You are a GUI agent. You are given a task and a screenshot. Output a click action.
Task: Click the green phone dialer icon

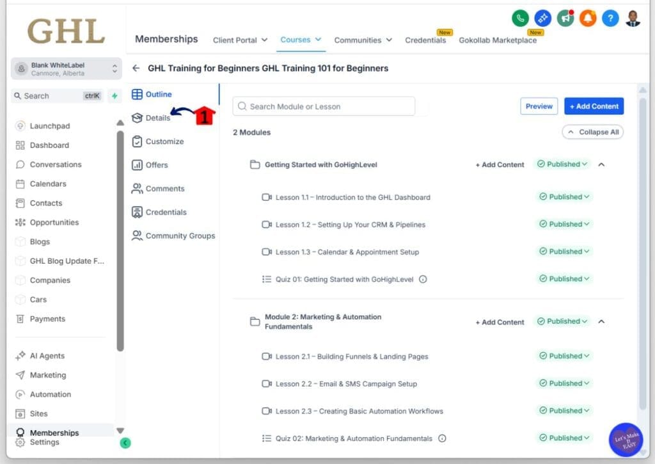[521, 19]
